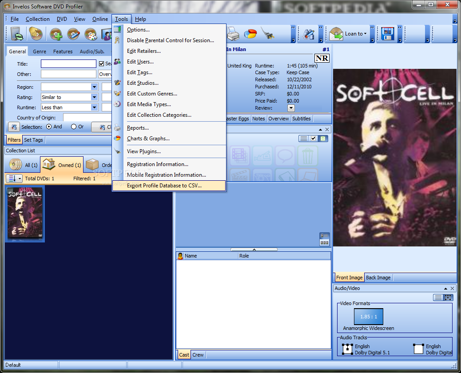The height and width of the screenshot is (373, 461).
Task: Click the Audio/Video grid view icon
Action: pyautogui.click(x=448, y=298)
